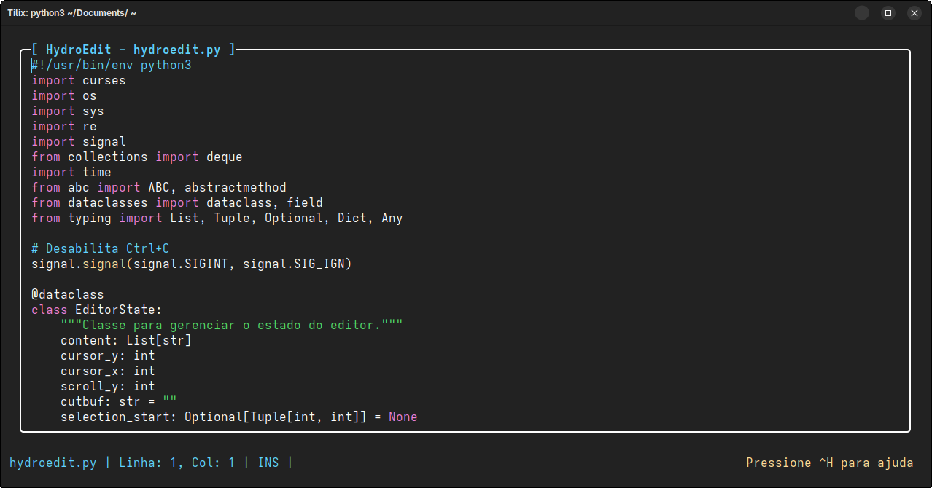
Task: Click the "class EditorState:" definition
Action: pyautogui.click(x=96, y=310)
